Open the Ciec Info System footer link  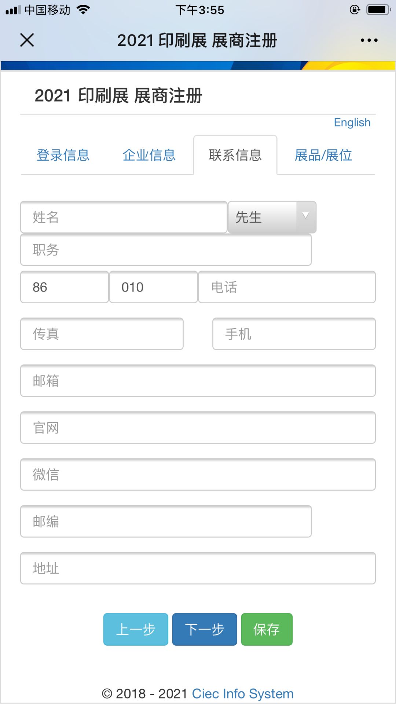243,694
